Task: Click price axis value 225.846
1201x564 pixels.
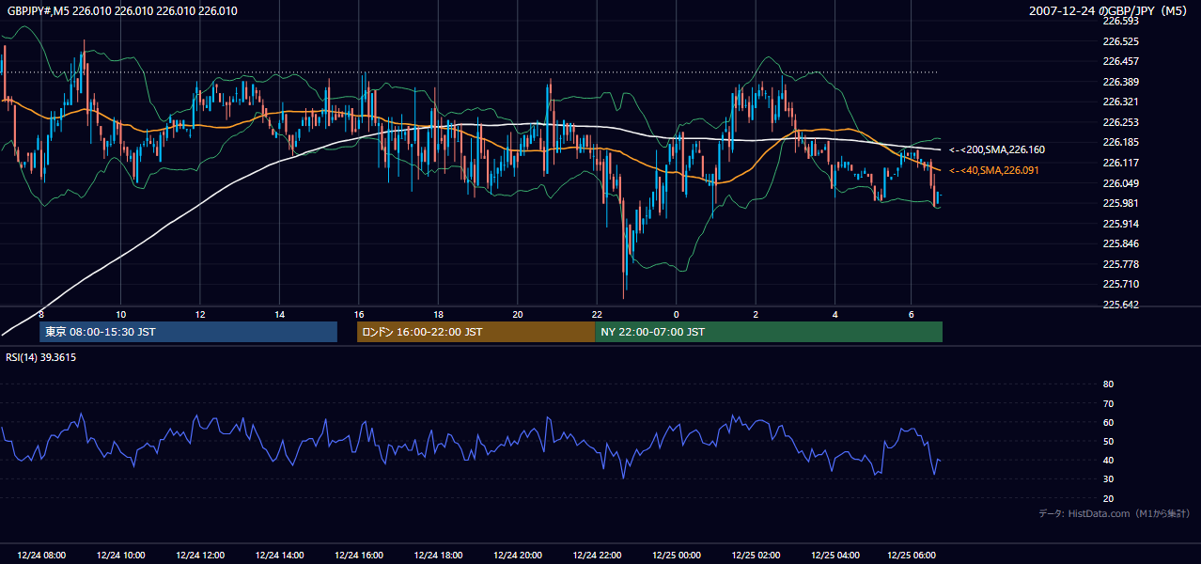Action: pyautogui.click(x=1120, y=243)
